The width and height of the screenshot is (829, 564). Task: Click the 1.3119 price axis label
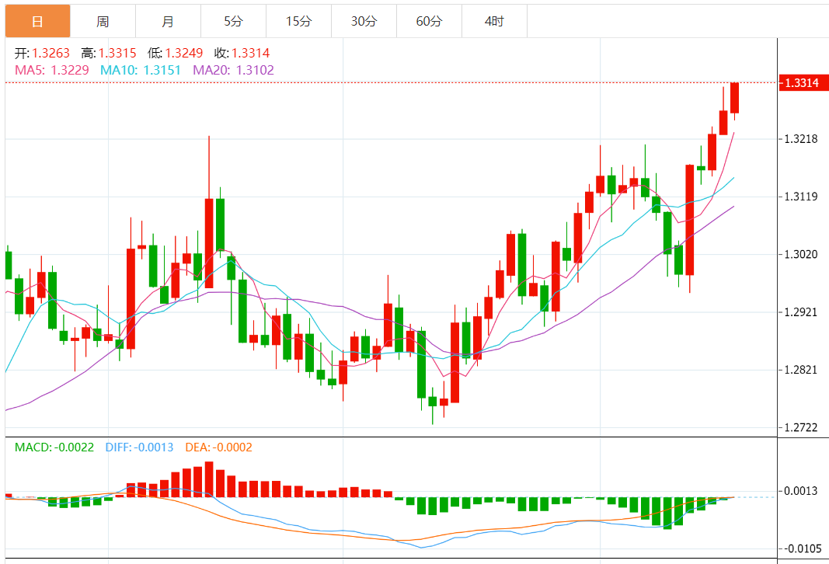tap(801, 197)
